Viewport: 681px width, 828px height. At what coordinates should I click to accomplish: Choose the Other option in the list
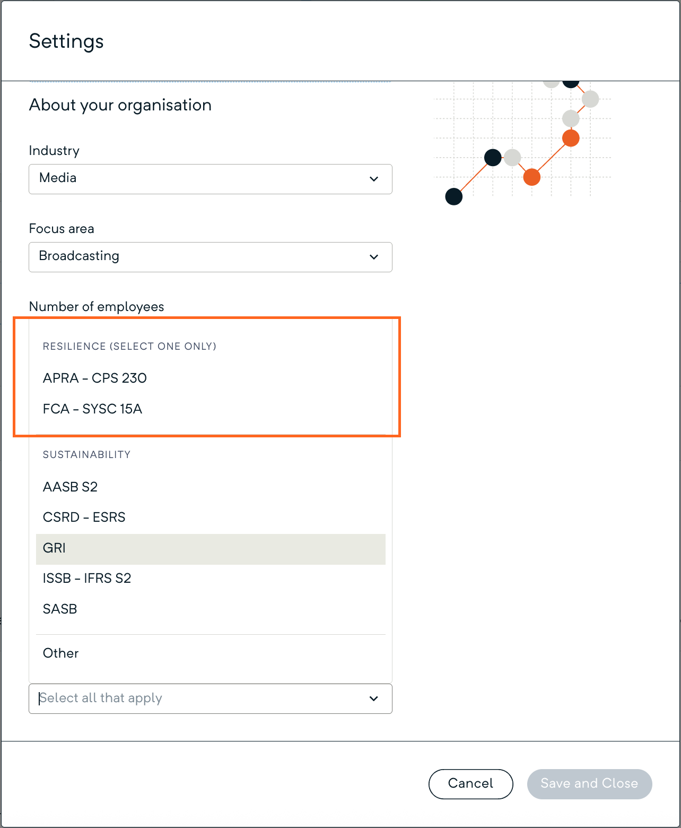(60, 653)
